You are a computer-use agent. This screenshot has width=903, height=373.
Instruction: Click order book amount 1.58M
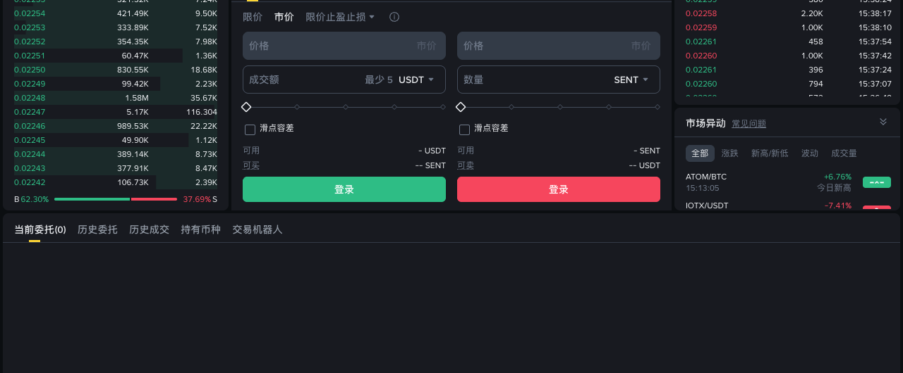click(x=137, y=98)
